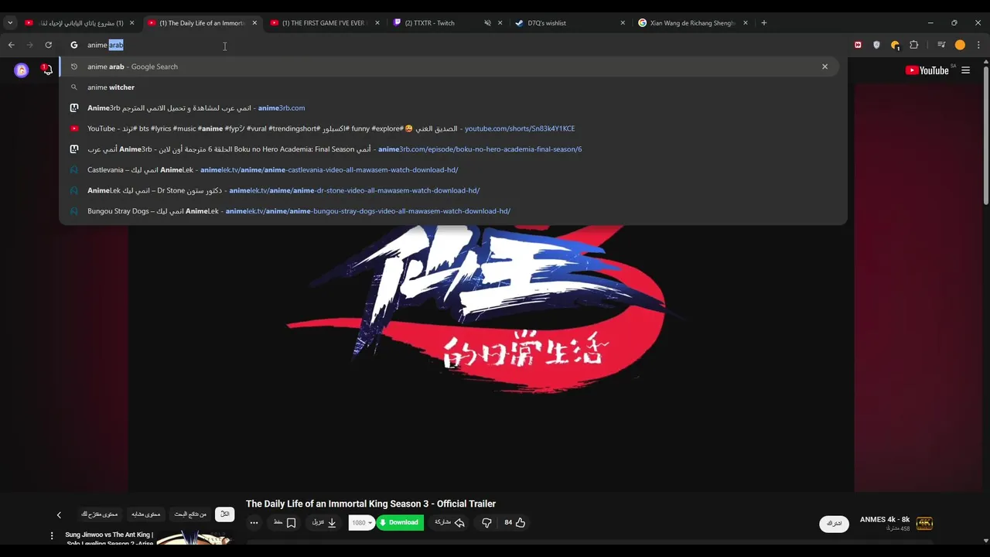Switch to D7Q's wishlist tab
The width and height of the screenshot is (990, 557).
[x=547, y=23]
